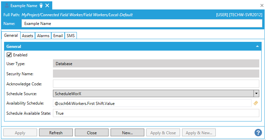Collapse the General section with the header arrow

point(257,47)
